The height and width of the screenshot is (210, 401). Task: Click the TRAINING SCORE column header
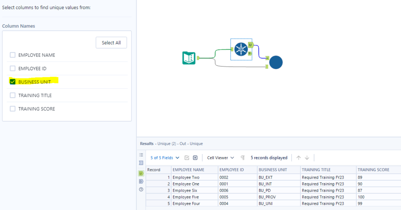point(378,169)
